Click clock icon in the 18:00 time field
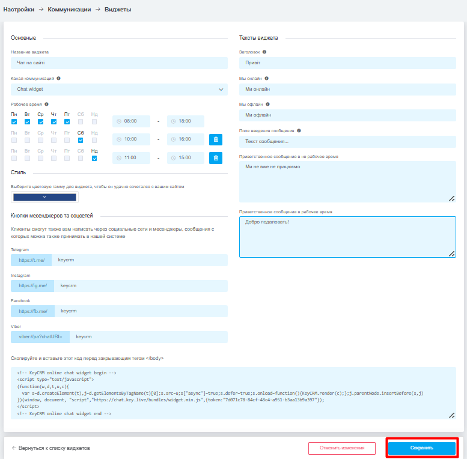The height and width of the screenshot is (459, 467). coord(173,121)
